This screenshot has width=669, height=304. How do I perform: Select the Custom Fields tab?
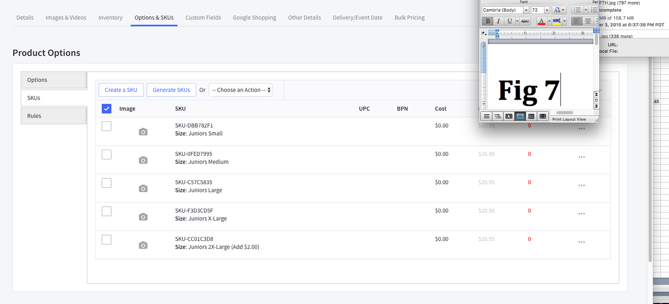tap(203, 18)
